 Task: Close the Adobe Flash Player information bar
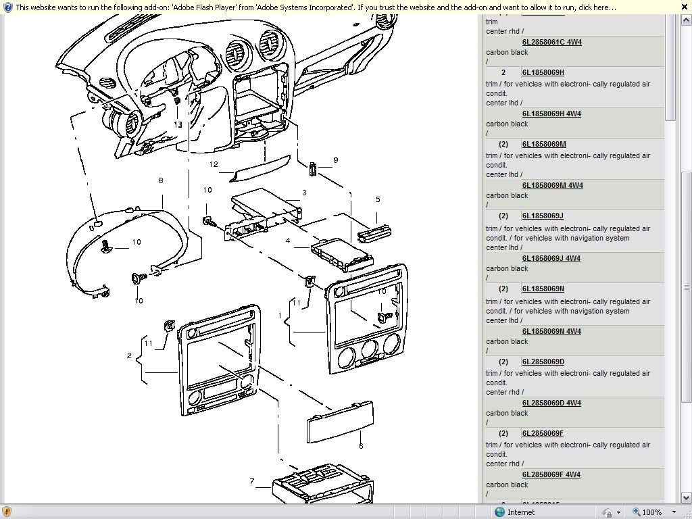point(684,7)
